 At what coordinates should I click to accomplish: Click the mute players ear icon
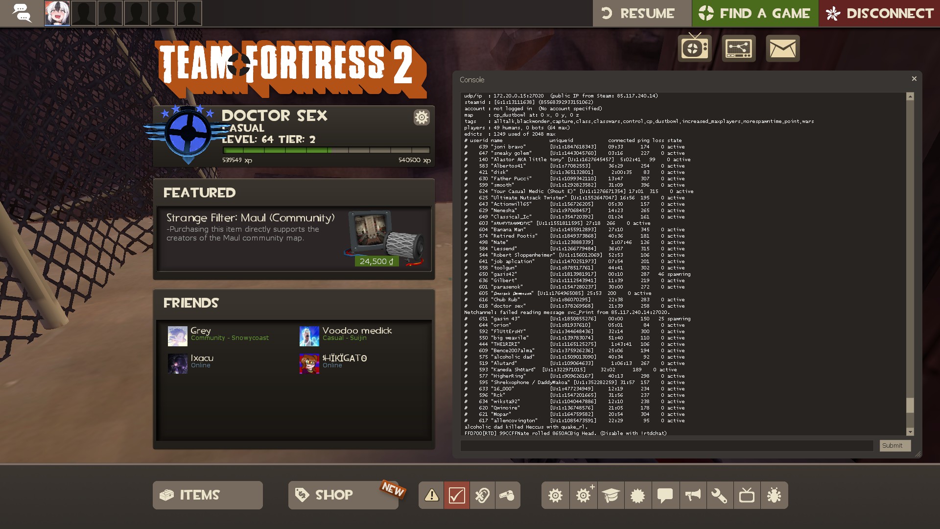[x=482, y=495]
